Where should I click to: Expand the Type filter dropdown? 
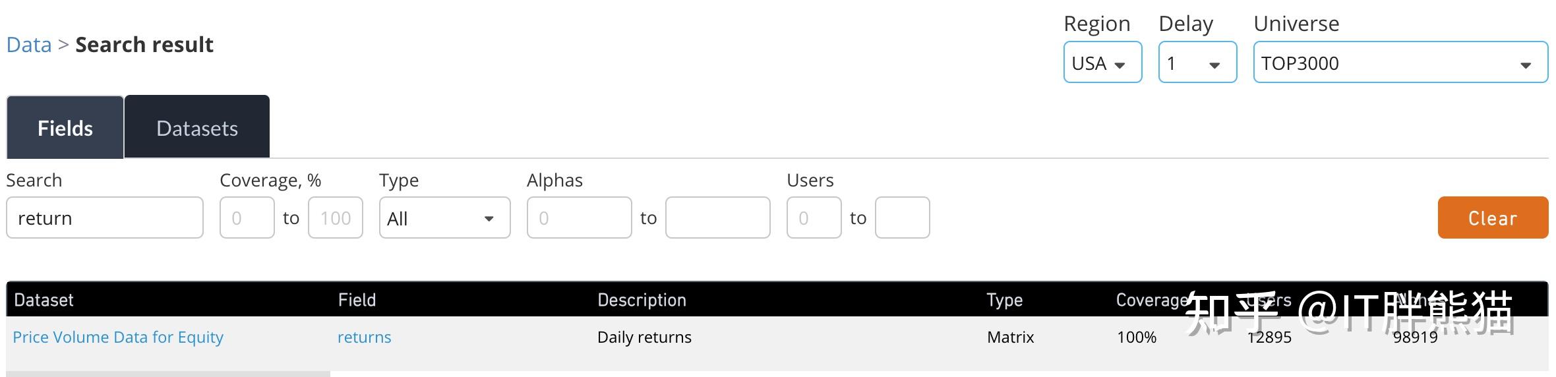(444, 218)
